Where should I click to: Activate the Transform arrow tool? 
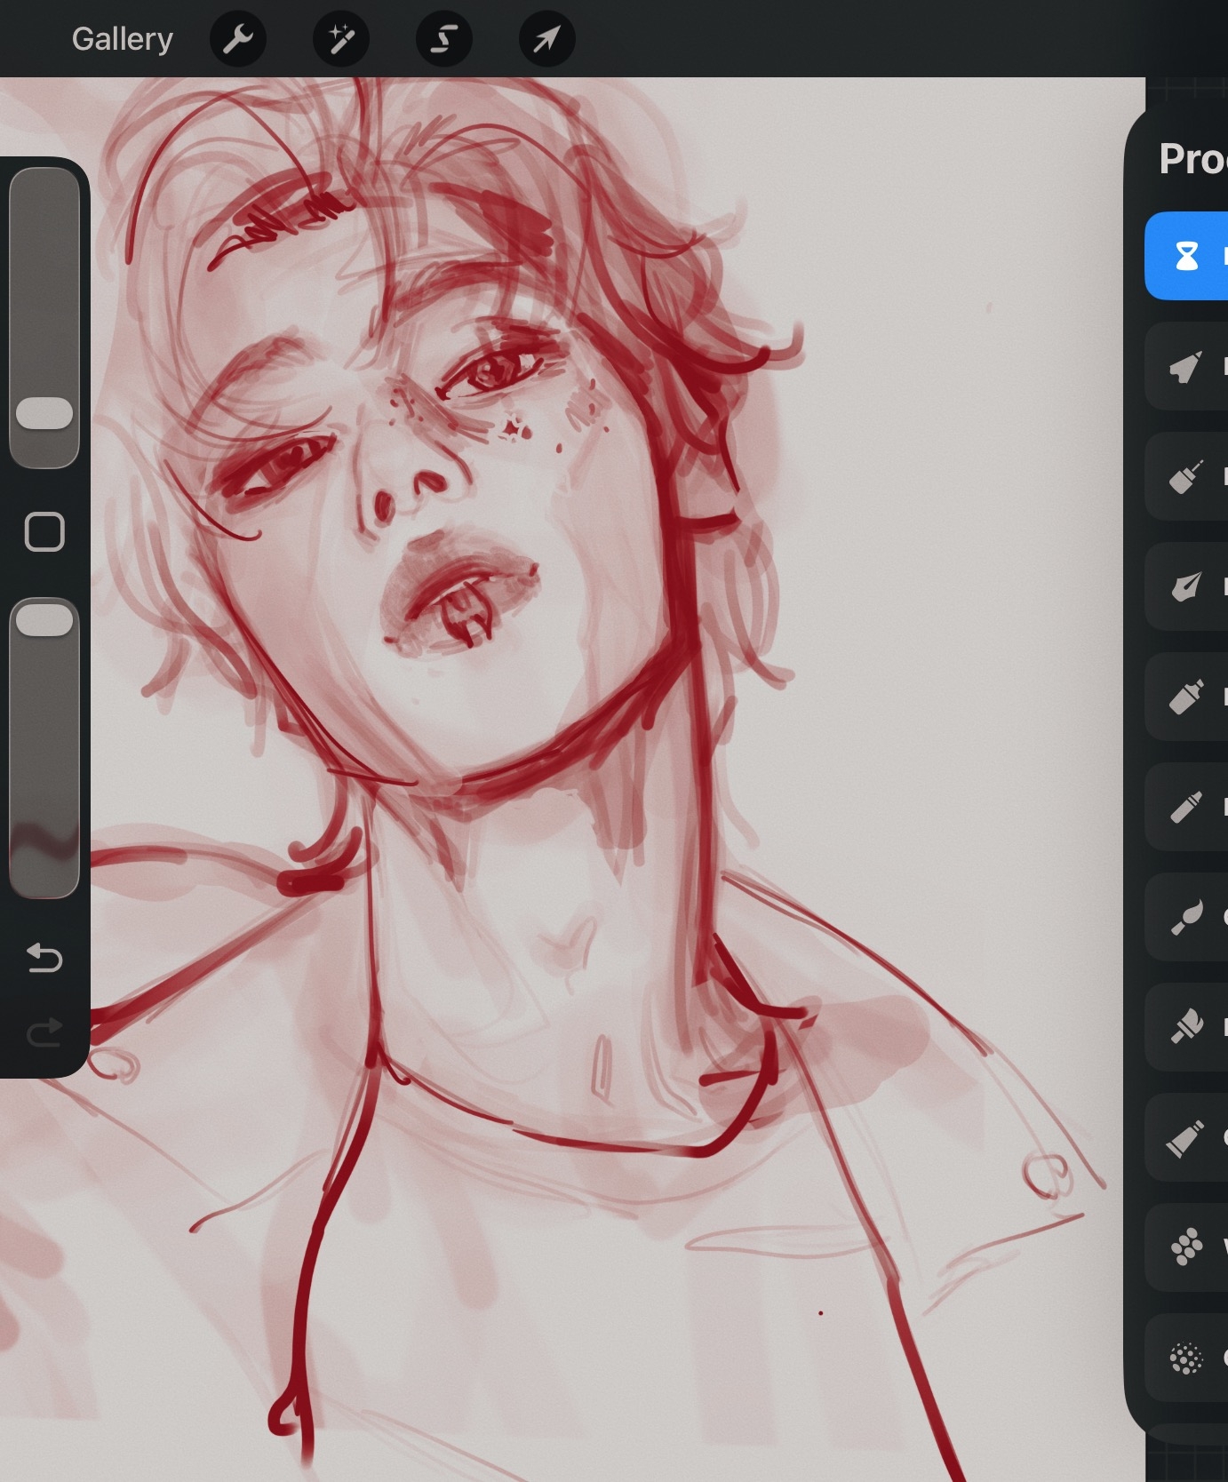[x=547, y=39]
